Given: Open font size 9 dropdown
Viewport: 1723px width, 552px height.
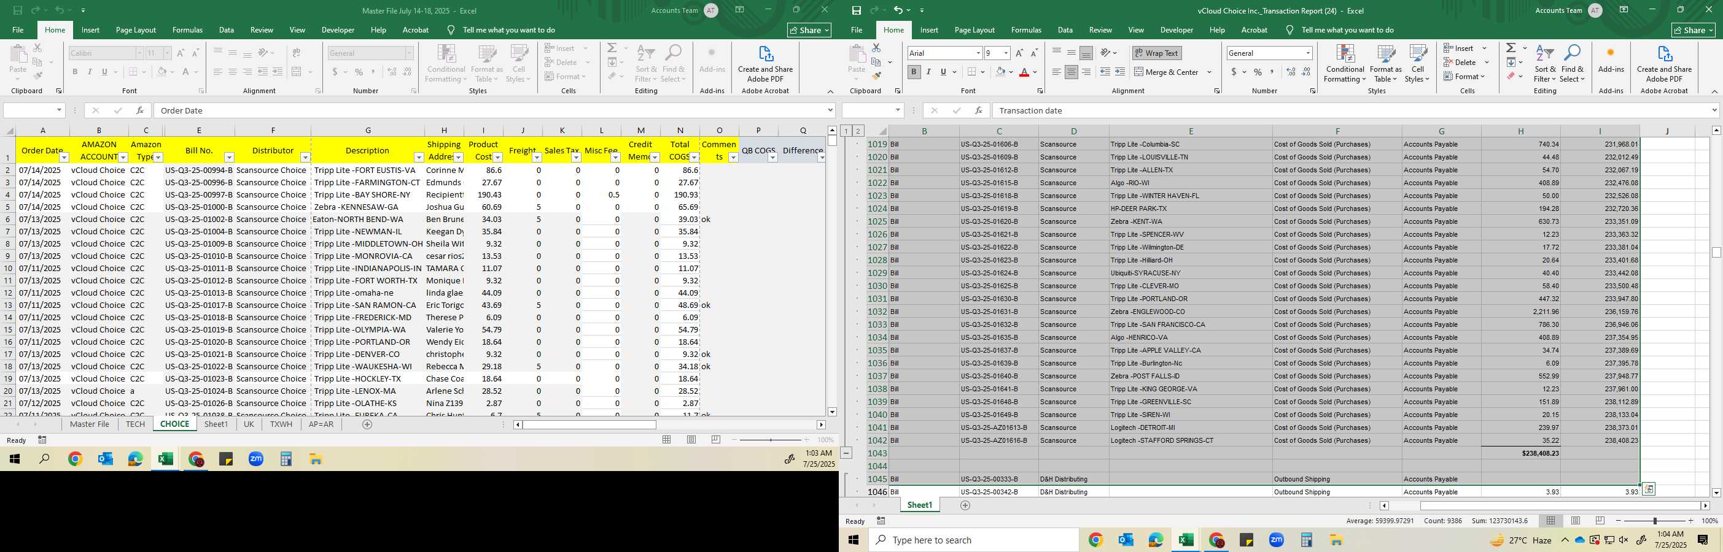Looking at the screenshot, I should tap(1006, 53).
